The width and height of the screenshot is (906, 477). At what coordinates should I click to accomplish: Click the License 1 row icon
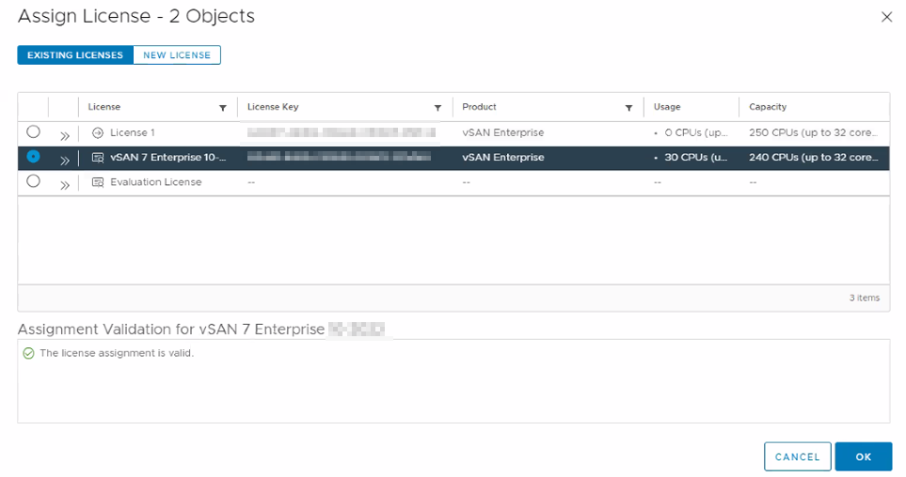pyautogui.click(x=98, y=132)
